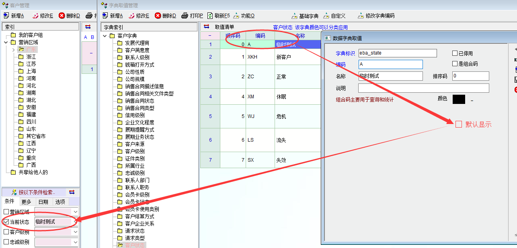The height and width of the screenshot is (248, 517).
Task: Collapse the 客户字典 tree node
Action: click(x=105, y=36)
